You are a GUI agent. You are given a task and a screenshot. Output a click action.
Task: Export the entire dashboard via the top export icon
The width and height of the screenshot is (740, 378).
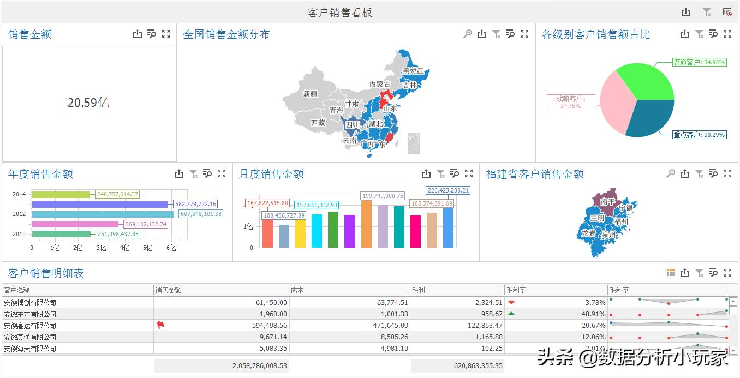tap(686, 11)
